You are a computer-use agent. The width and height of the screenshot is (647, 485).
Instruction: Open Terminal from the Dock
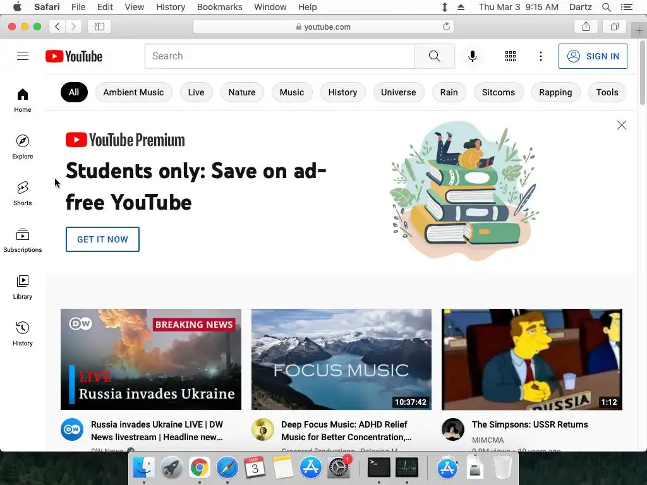379,468
